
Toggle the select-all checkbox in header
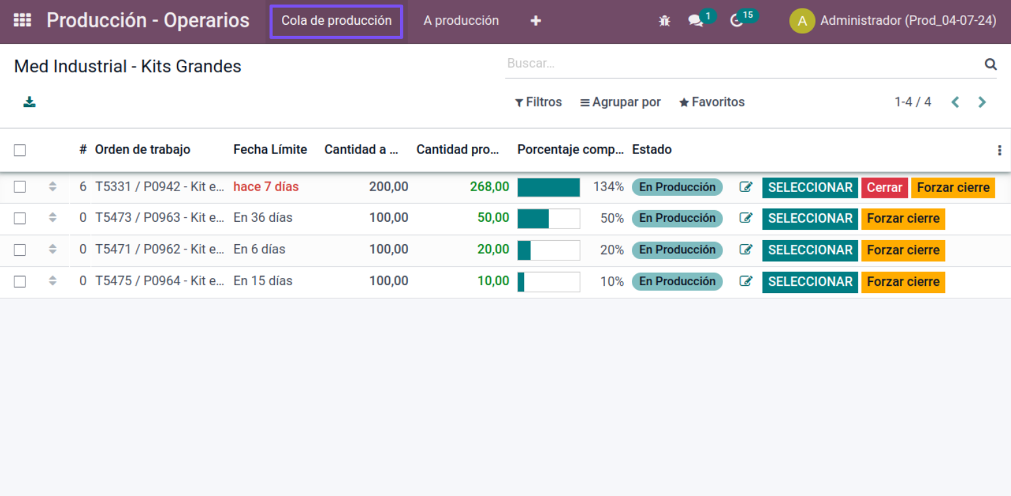[x=20, y=150]
